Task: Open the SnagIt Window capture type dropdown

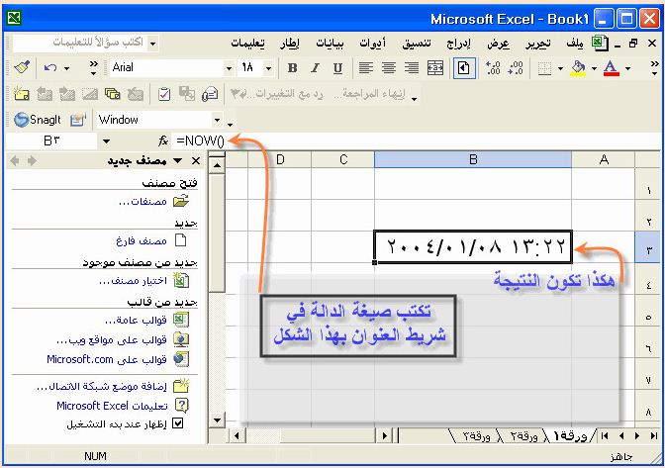Action: click(x=217, y=120)
